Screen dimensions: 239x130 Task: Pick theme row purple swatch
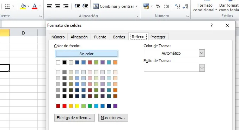coord(103,62)
